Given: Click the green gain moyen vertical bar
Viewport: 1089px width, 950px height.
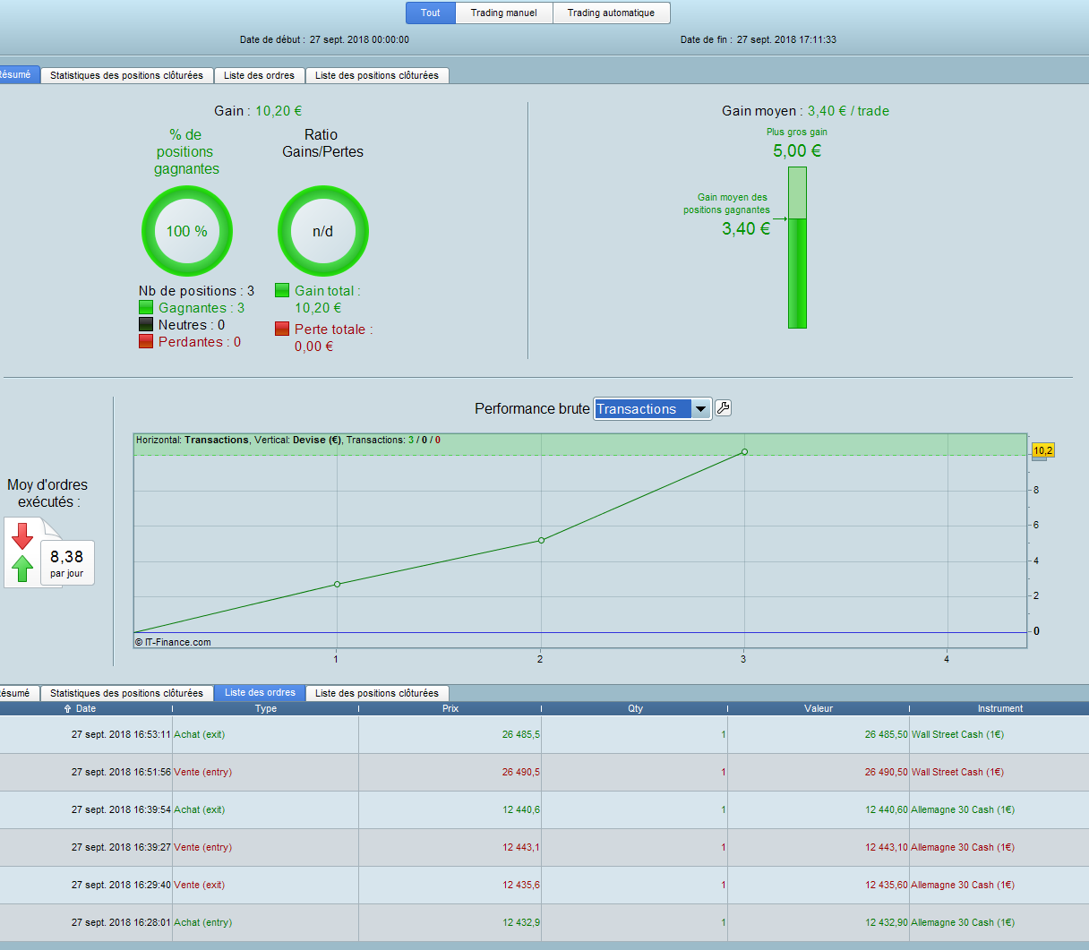Looking at the screenshot, I should point(797,273).
